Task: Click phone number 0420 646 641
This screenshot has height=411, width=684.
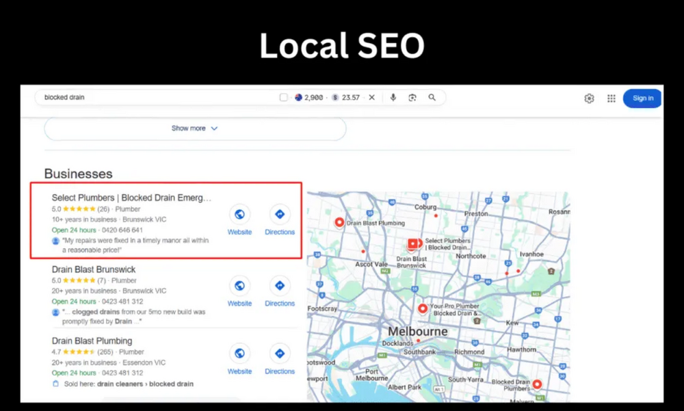Action: tap(122, 230)
